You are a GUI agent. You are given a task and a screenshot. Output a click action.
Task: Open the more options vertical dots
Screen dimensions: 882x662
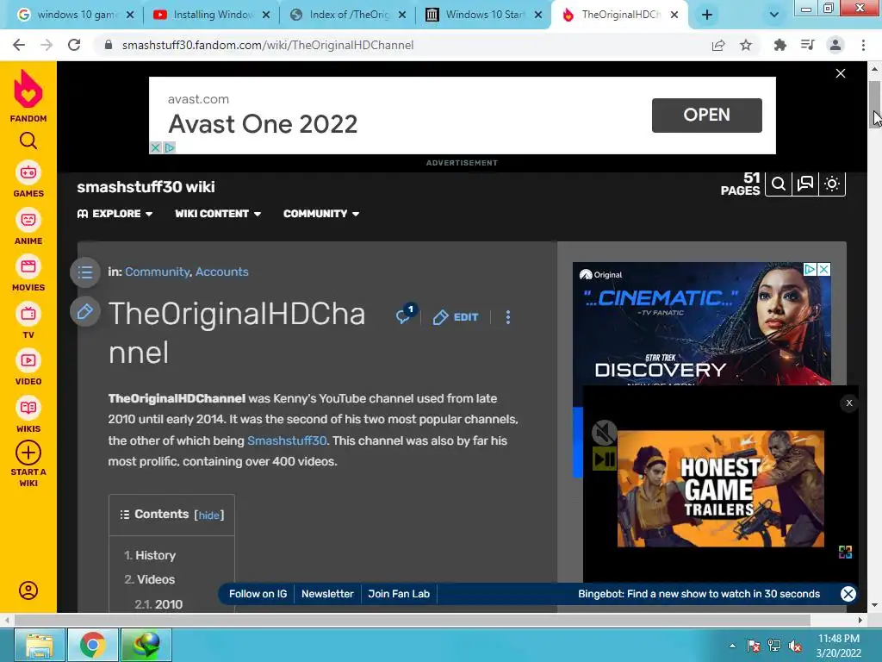click(508, 317)
